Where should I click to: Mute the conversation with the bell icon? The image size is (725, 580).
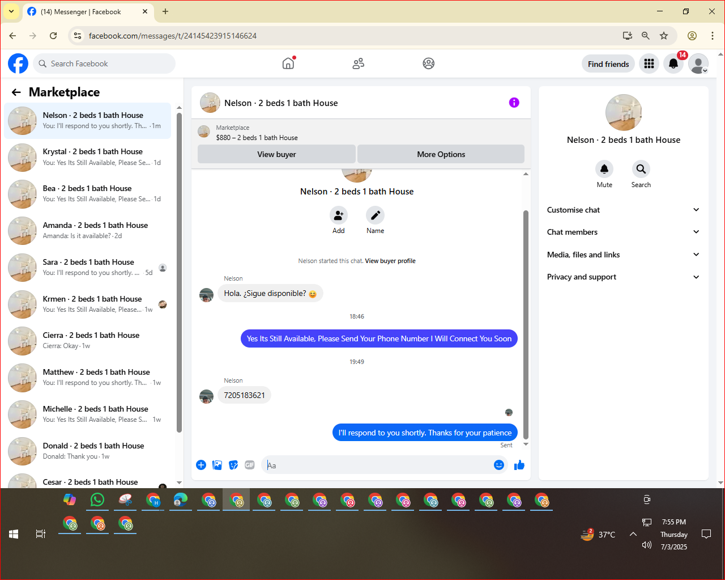click(604, 169)
